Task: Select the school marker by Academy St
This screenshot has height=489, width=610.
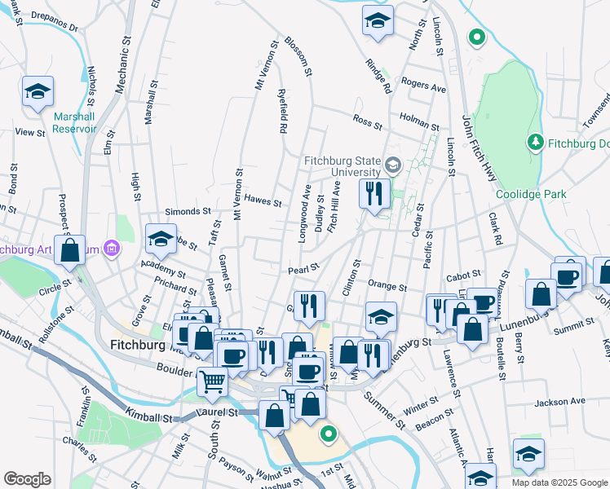Action: pos(161,239)
